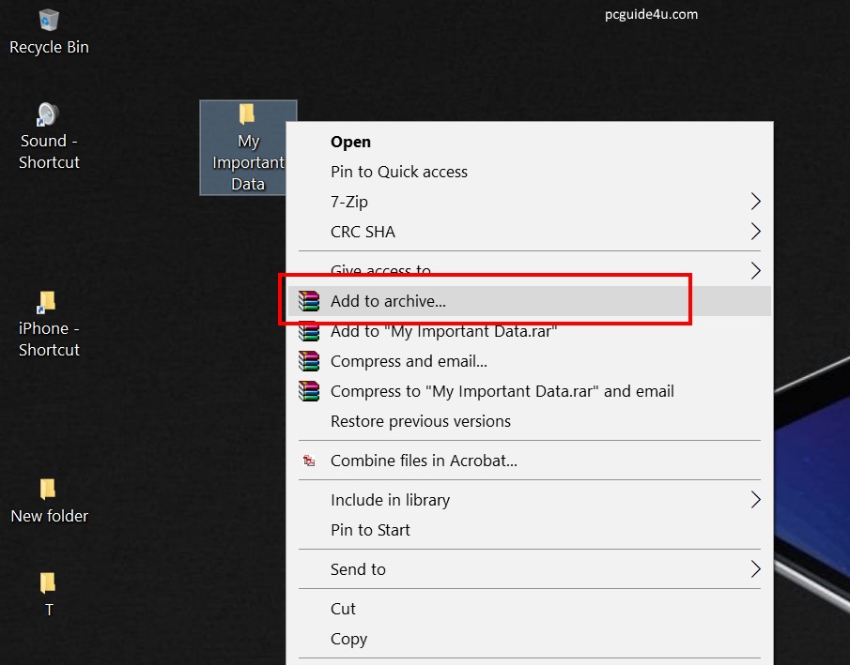The width and height of the screenshot is (850, 665).
Task: Choose Open from the context menu
Action: click(x=350, y=142)
